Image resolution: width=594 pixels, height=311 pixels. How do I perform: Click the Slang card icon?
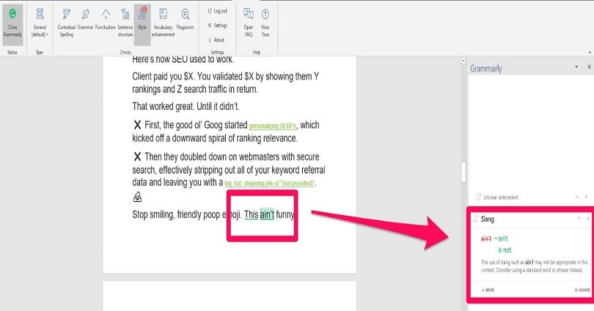coord(475,219)
